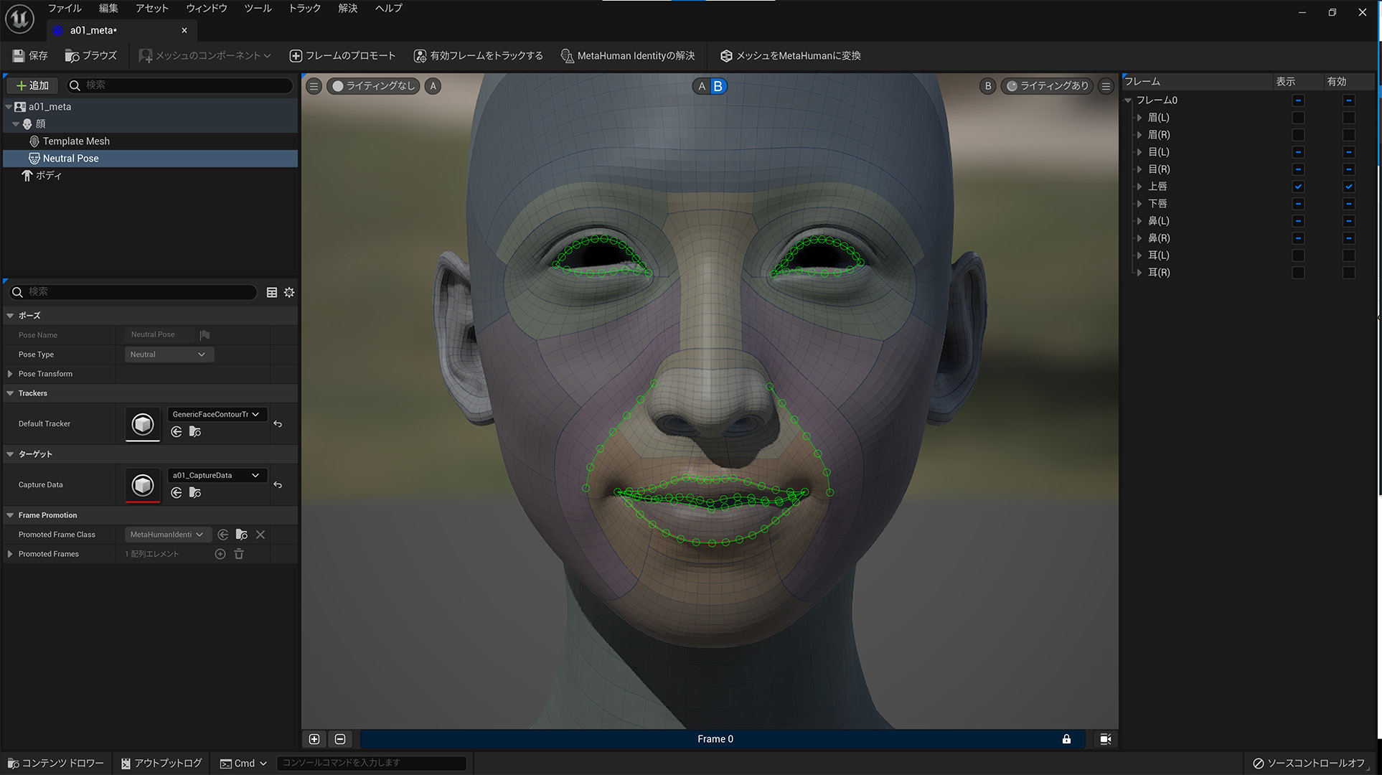The height and width of the screenshot is (775, 1382).
Task: Open 編集 menu
Action: pos(108,8)
